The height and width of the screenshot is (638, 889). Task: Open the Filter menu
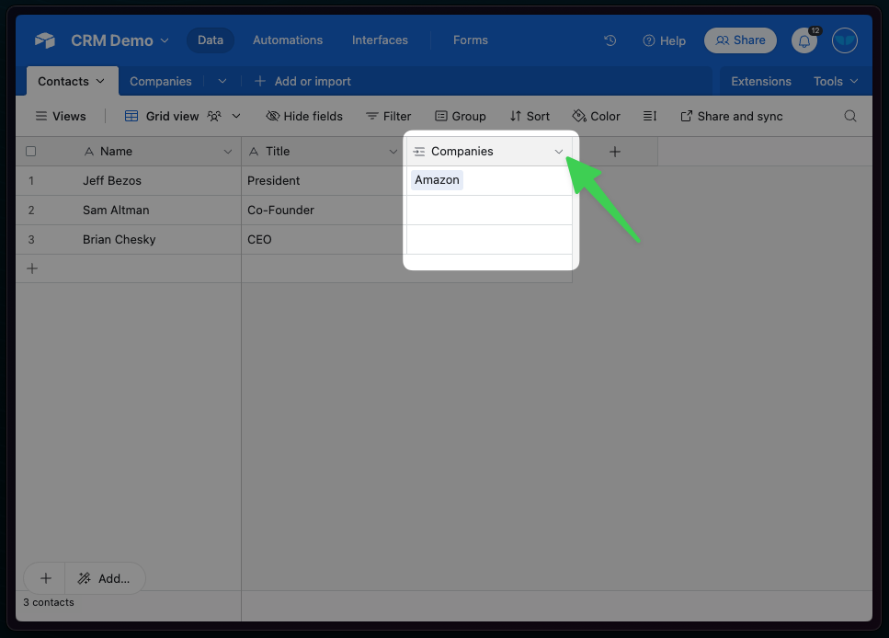388,116
